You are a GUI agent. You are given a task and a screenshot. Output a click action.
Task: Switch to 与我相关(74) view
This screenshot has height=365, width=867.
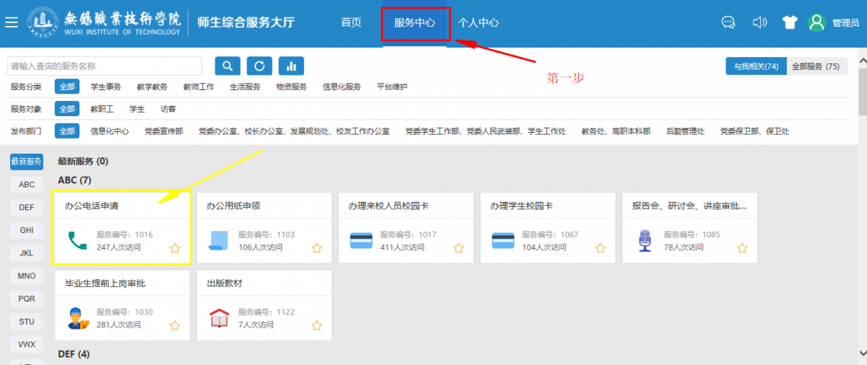(756, 66)
